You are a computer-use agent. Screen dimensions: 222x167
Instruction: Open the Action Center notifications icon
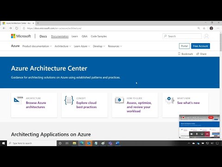pos(217,143)
